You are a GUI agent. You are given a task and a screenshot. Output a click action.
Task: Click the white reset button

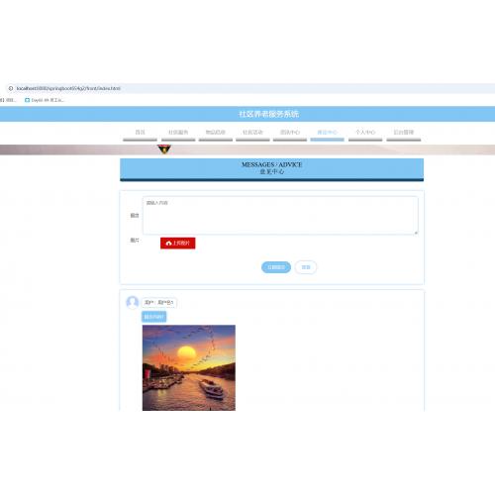pyautogui.click(x=306, y=267)
